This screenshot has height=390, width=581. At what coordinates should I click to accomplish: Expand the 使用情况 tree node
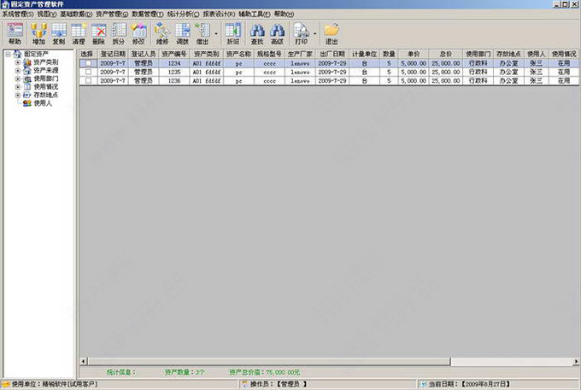coord(17,86)
